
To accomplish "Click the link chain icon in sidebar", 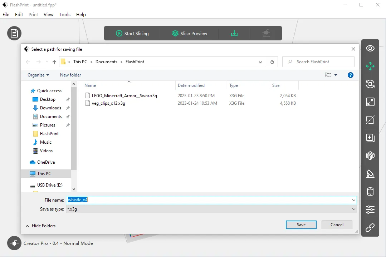I will point(370,227).
